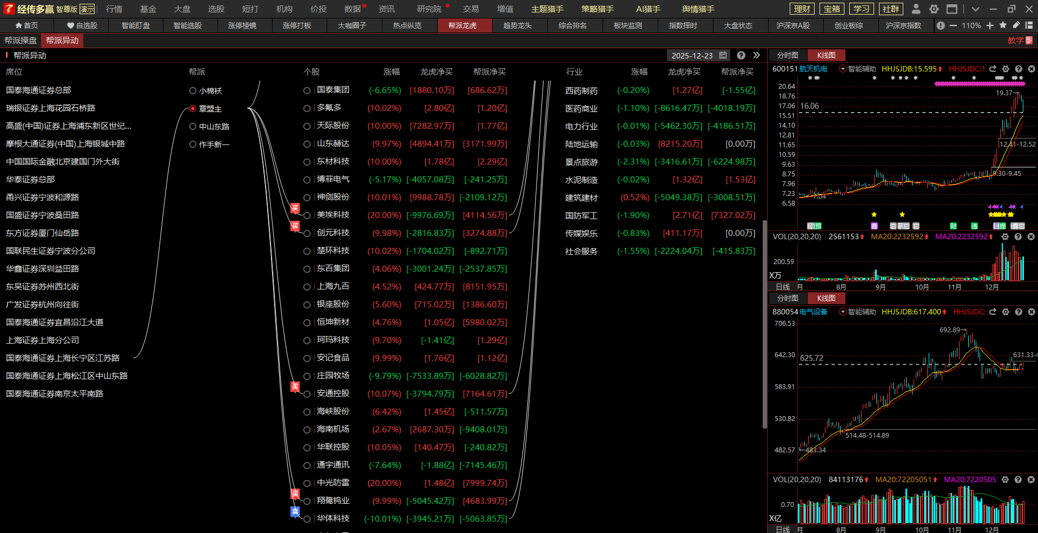
Task: Select the 小棉袄 faction radio button
Action: 193,91
